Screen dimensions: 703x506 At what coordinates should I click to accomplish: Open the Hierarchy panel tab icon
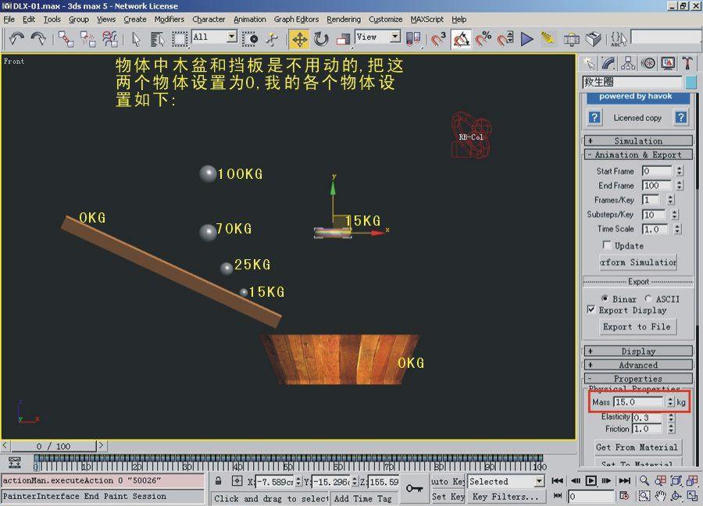[628, 63]
